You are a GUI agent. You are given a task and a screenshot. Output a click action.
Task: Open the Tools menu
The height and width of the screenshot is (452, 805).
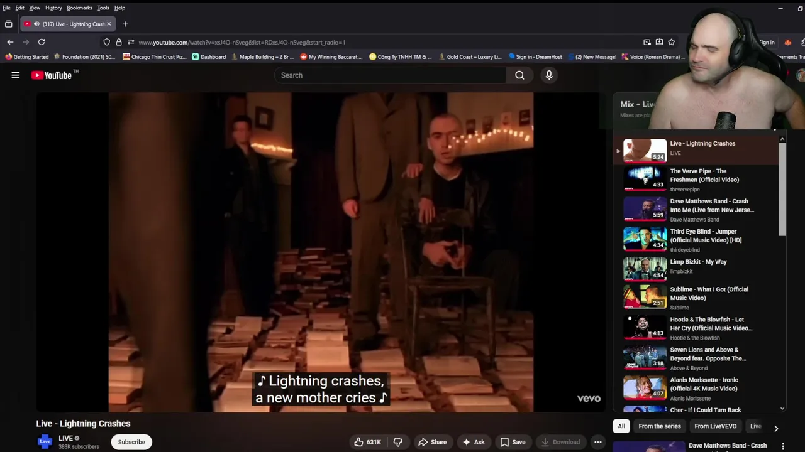(103, 8)
